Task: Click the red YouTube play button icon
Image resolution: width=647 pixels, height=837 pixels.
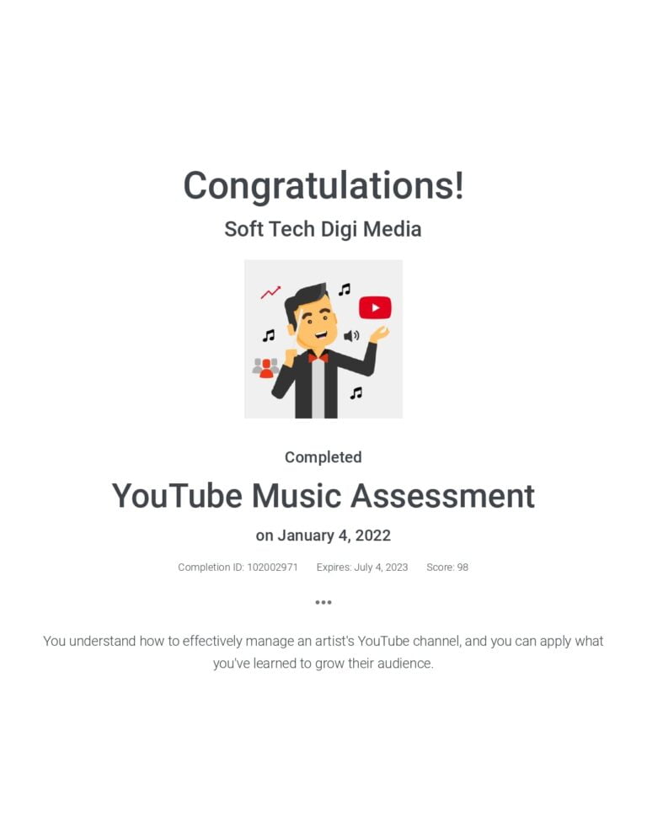Action: point(375,308)
